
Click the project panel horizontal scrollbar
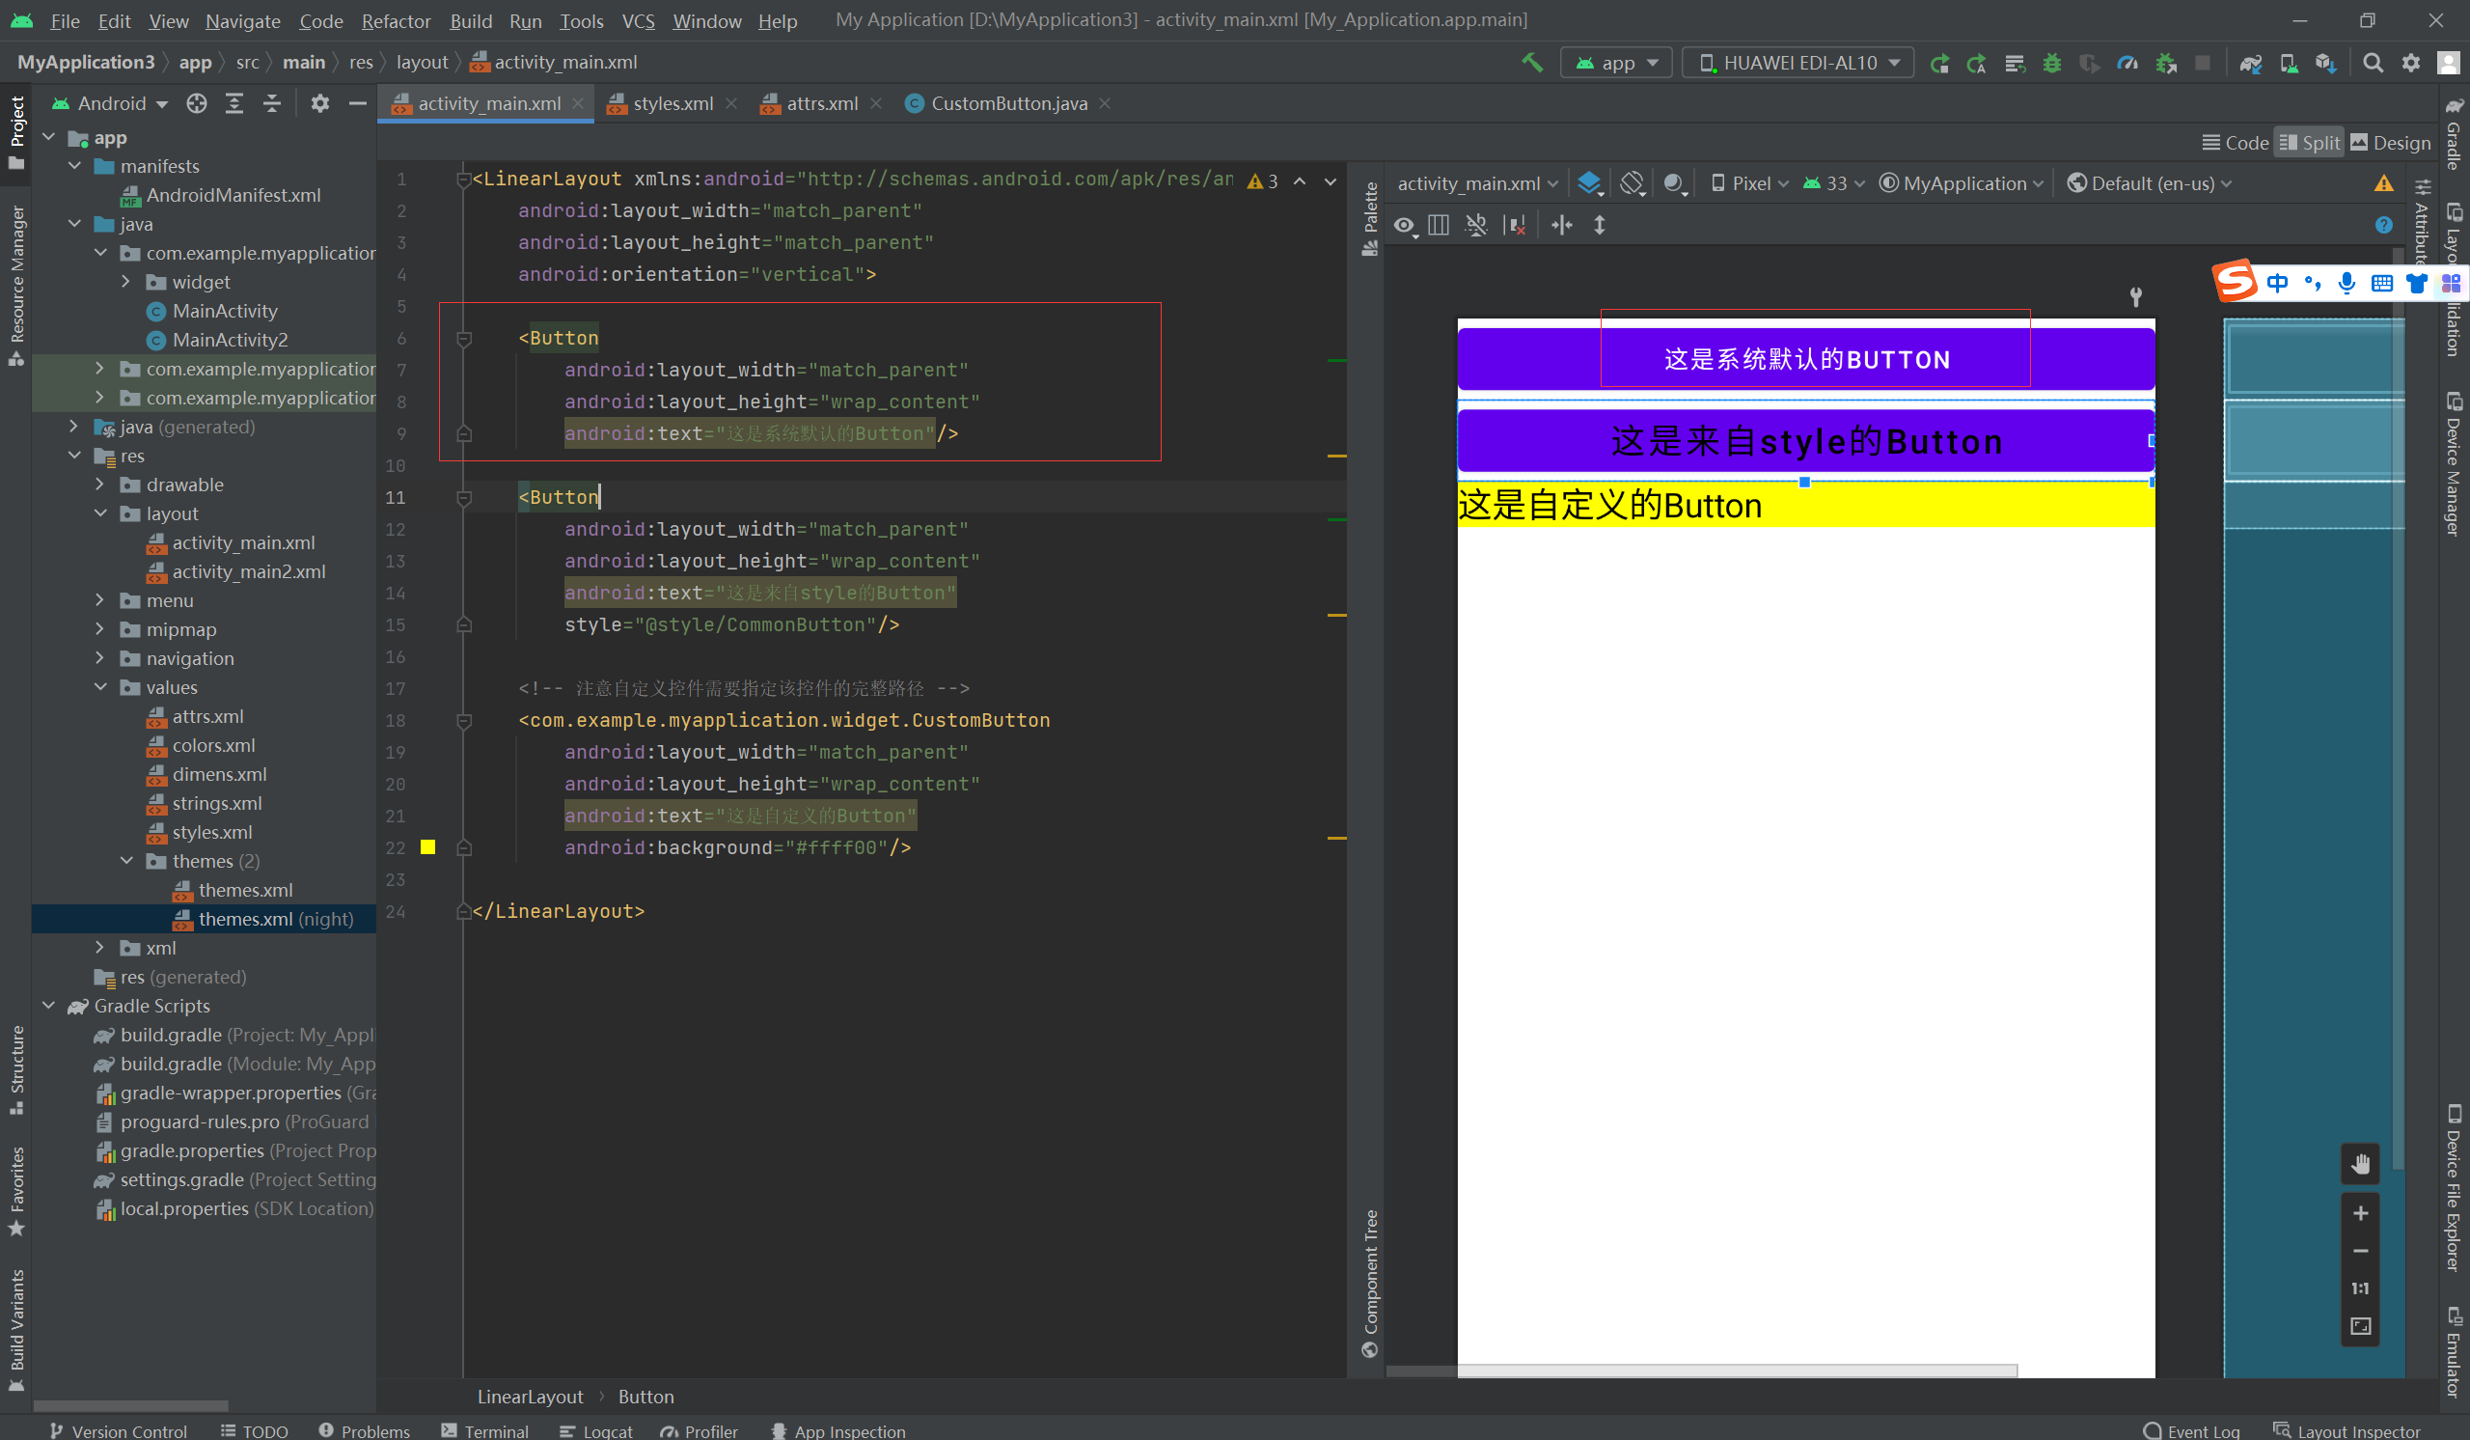(x=130, y=1404)
